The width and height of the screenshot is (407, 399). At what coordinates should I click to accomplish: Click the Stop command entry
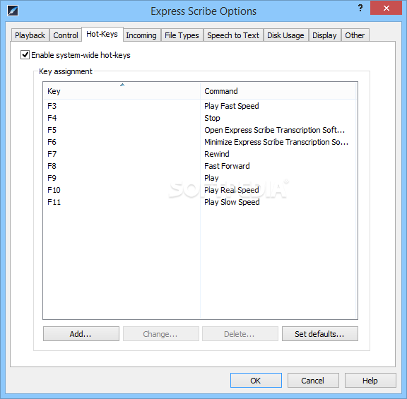(x=212, y=119)
